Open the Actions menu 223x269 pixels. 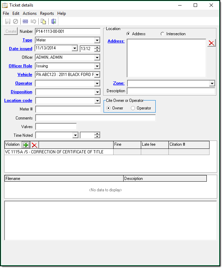[30, 13]
